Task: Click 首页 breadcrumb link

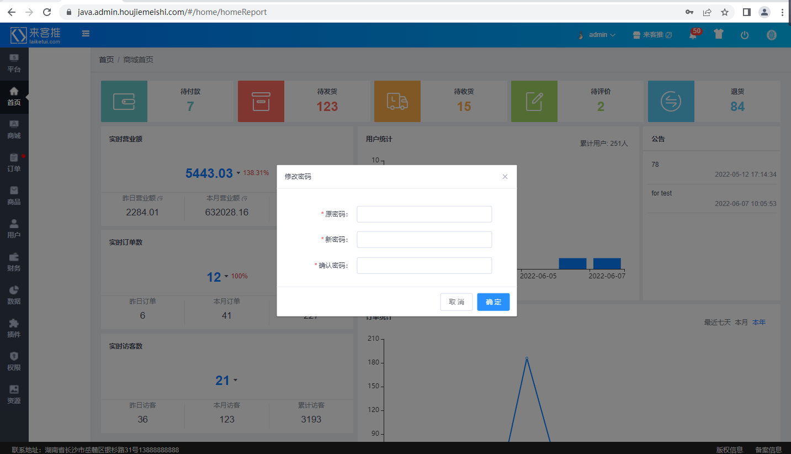Action: point(107,60)
